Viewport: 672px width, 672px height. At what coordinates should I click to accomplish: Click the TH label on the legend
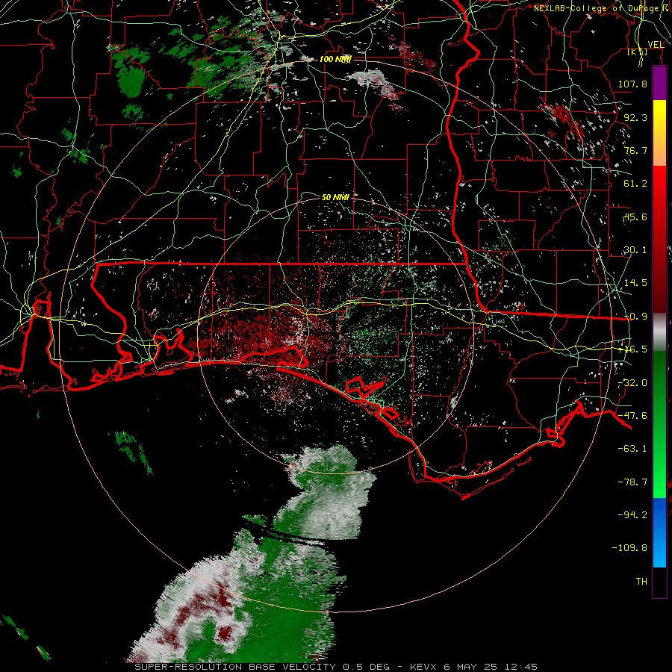(641, 582)
